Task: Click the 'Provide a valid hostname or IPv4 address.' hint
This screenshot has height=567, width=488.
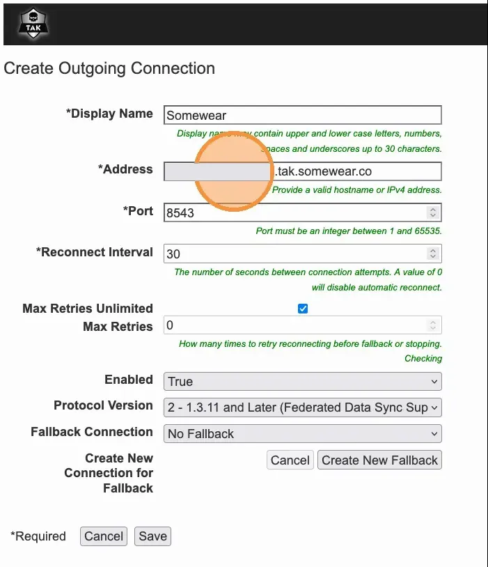Action: coord(357,190)
